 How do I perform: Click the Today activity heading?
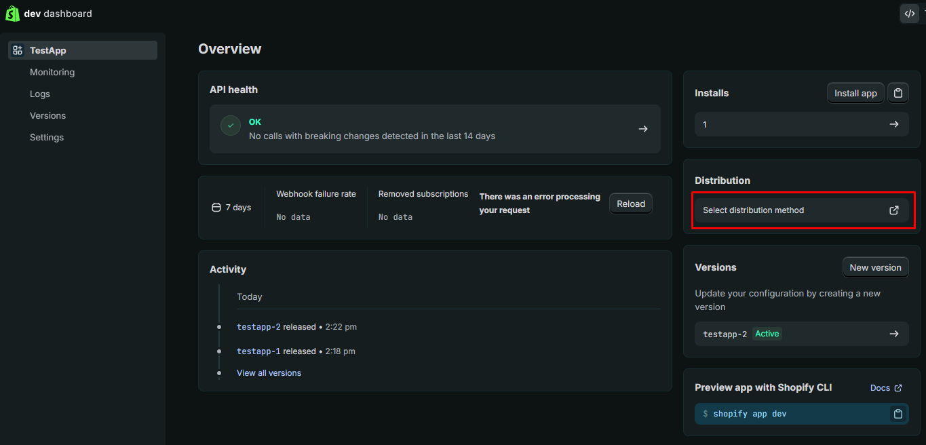(x=250, y=297)
